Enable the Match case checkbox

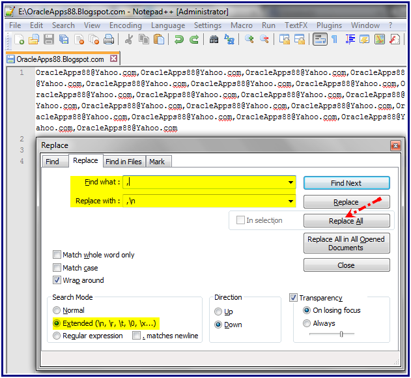[x=57, y=268]
